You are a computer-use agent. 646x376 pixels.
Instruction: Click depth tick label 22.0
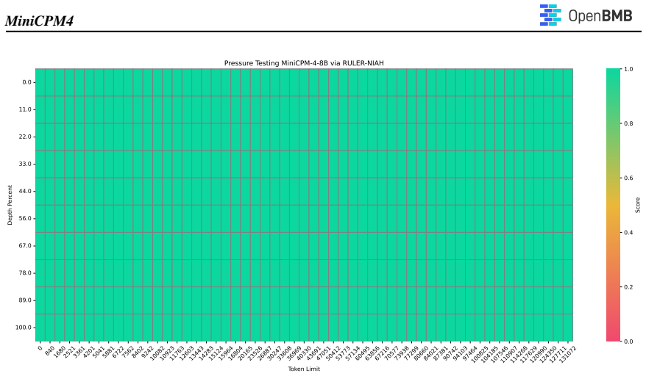click(25, 137)
